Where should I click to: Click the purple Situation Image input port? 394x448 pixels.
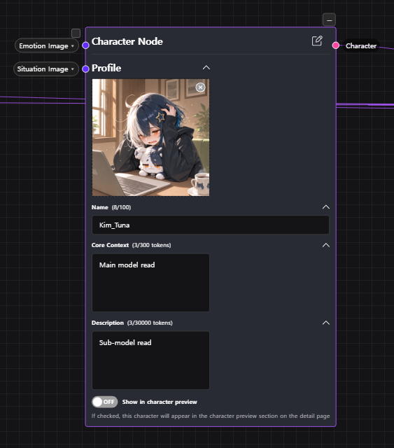tap(85, 69)
